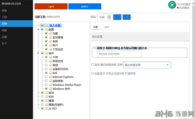Click folder icon next to 配置

(x=46, y=30)
